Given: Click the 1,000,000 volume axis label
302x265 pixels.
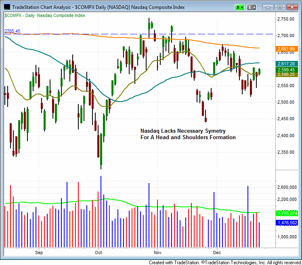Looking at the screenshot, I should click(287, 237).
